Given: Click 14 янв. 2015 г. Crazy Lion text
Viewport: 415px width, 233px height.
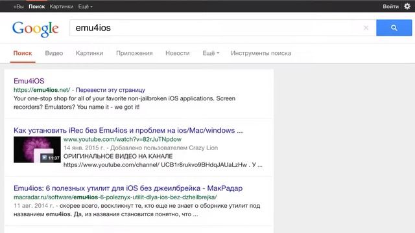Looking at the screenshot, I should pyautogui.click(x=141, y=148).
